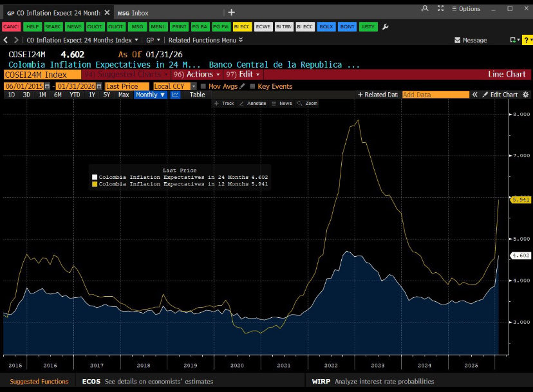Viewport: 533px width, 392px height.
Task: Click the white ECWE shortcut button
Action: [x=263, y=26]
